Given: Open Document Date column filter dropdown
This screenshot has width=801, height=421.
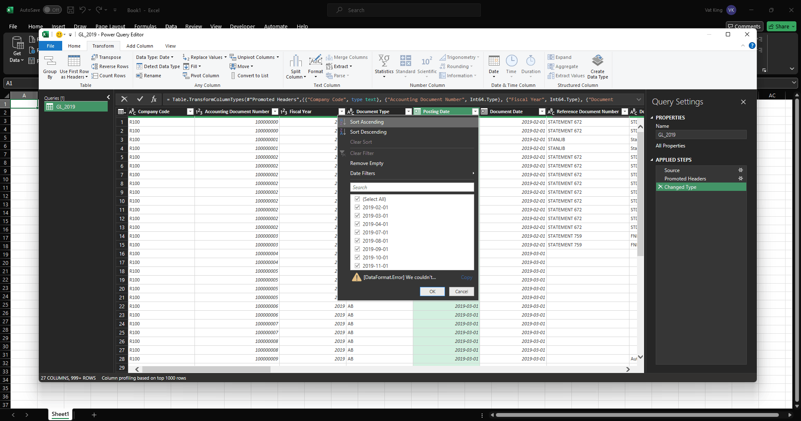Looking at the screenshot, I should (542, 112).
